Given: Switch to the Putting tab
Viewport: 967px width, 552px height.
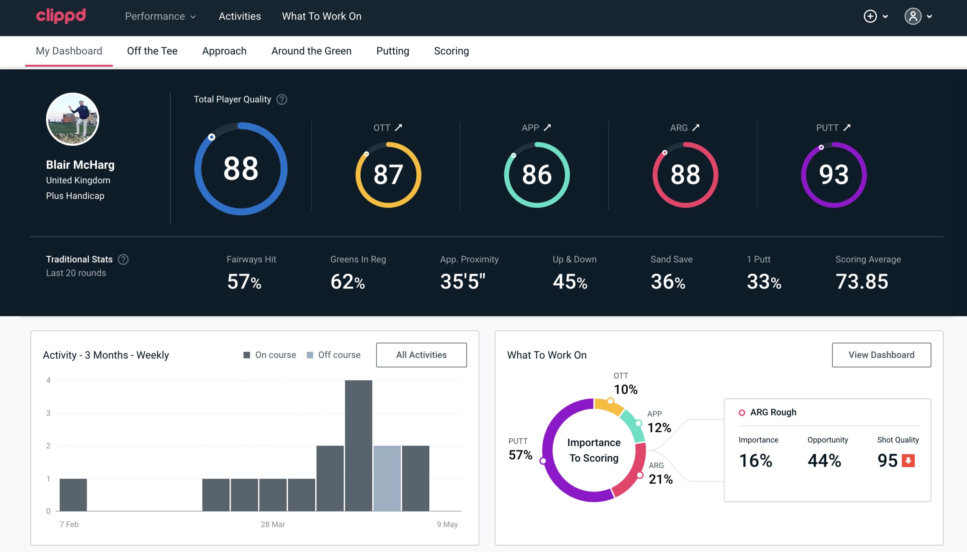Looking at the screenshot, I should click(x=392, y=50).
